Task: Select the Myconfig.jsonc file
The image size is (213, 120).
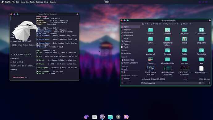Action: pos(201,70)
